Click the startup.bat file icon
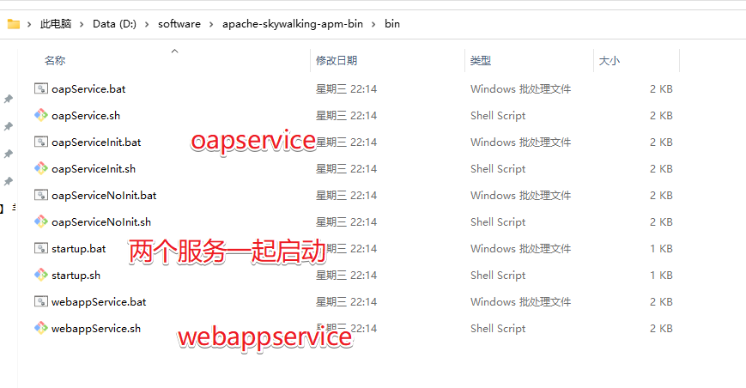 click(x=41, y=248)
